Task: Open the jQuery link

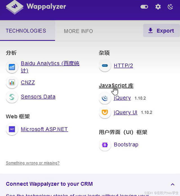Action: (122, 98)
